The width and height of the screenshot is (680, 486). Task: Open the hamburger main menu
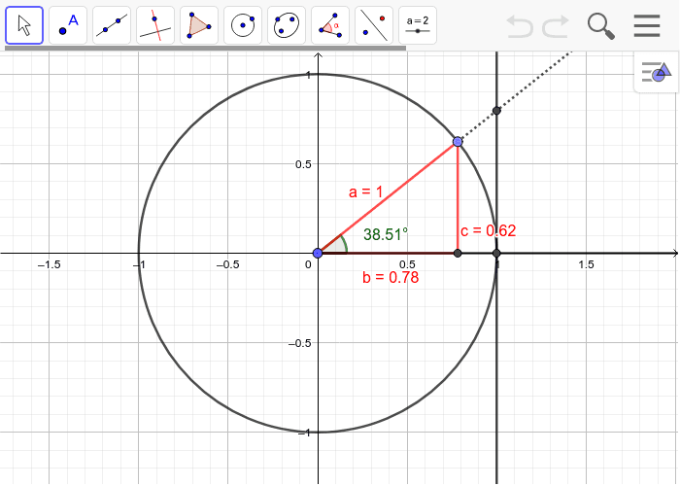(x=647, y=26)
